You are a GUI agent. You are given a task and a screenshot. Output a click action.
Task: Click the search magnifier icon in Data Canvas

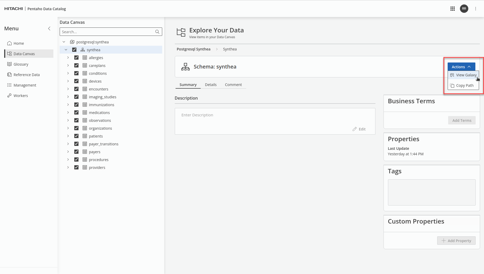(157, 32)
